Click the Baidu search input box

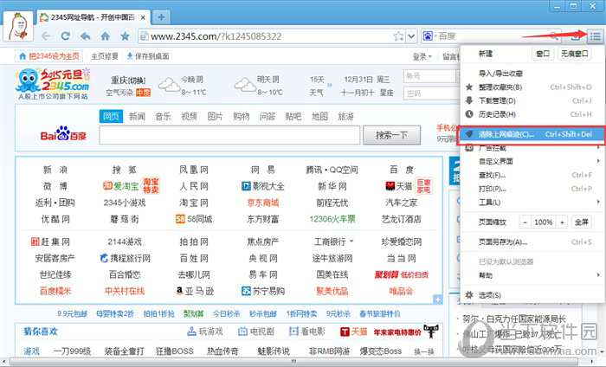tap(229, 135)
